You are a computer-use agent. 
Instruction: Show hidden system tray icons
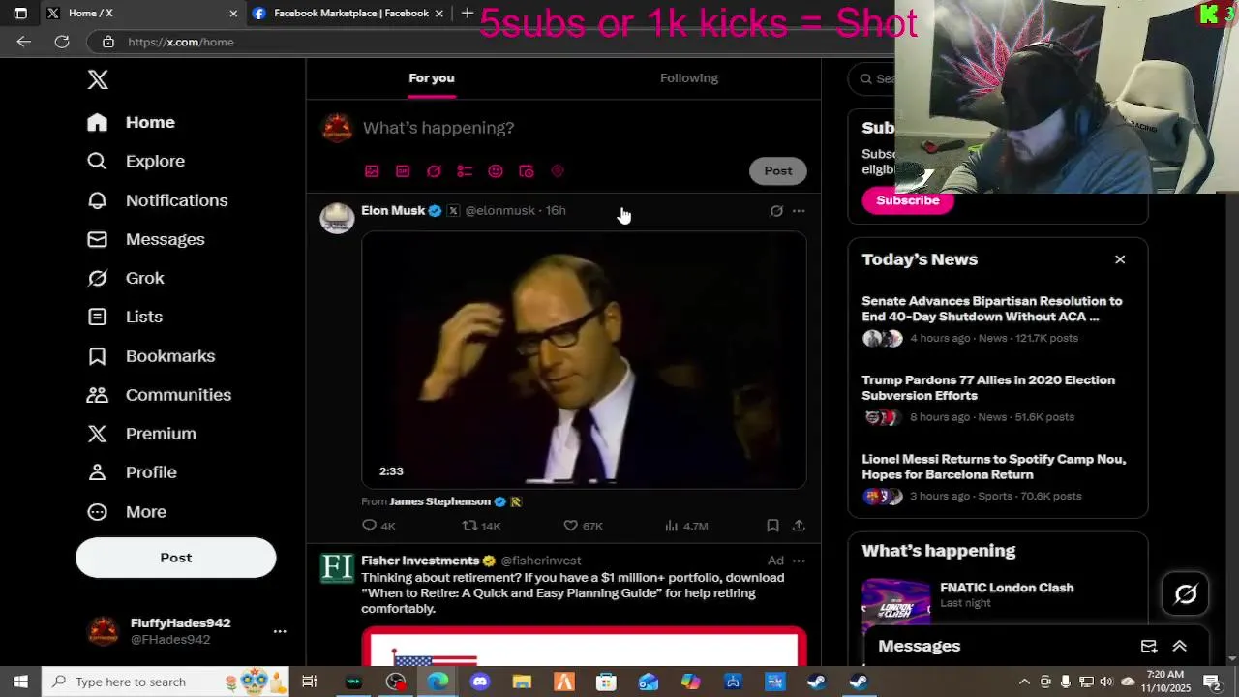pyautogui.click(x=1024, y=682)
